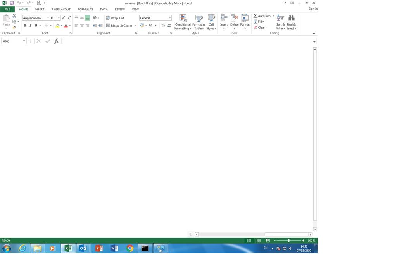Switch to Page Layout view in the status bar
The width and height of the screenshot is (397, 263).
259,241
